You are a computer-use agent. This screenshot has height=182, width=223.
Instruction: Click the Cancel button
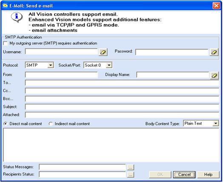(184, 174)
